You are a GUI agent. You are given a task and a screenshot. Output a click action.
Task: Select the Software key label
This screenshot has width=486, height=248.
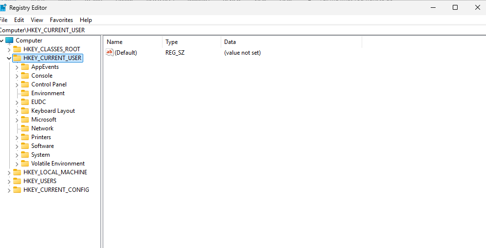click(x=43, y=146)
